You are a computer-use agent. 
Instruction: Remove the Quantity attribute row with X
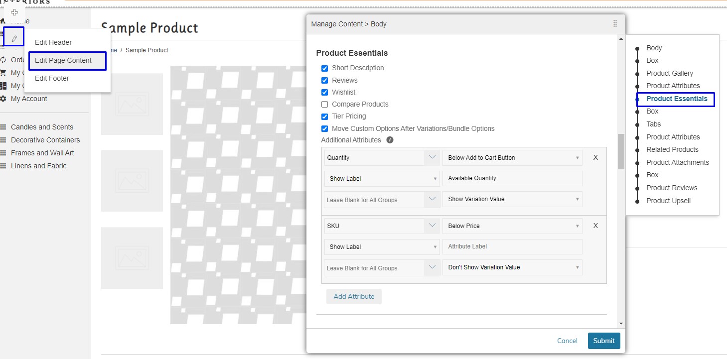click(595, 157)
